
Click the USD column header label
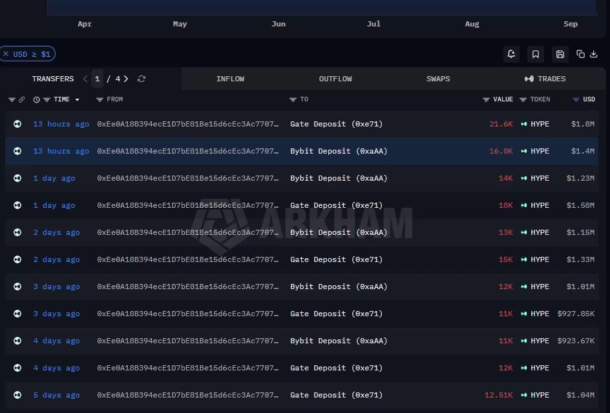click(589, 99)
